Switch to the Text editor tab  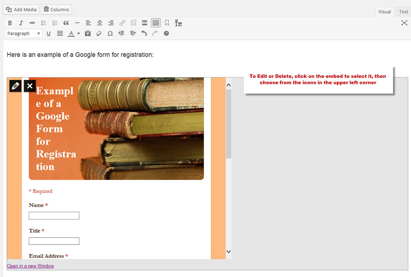[x=404, y=12]
